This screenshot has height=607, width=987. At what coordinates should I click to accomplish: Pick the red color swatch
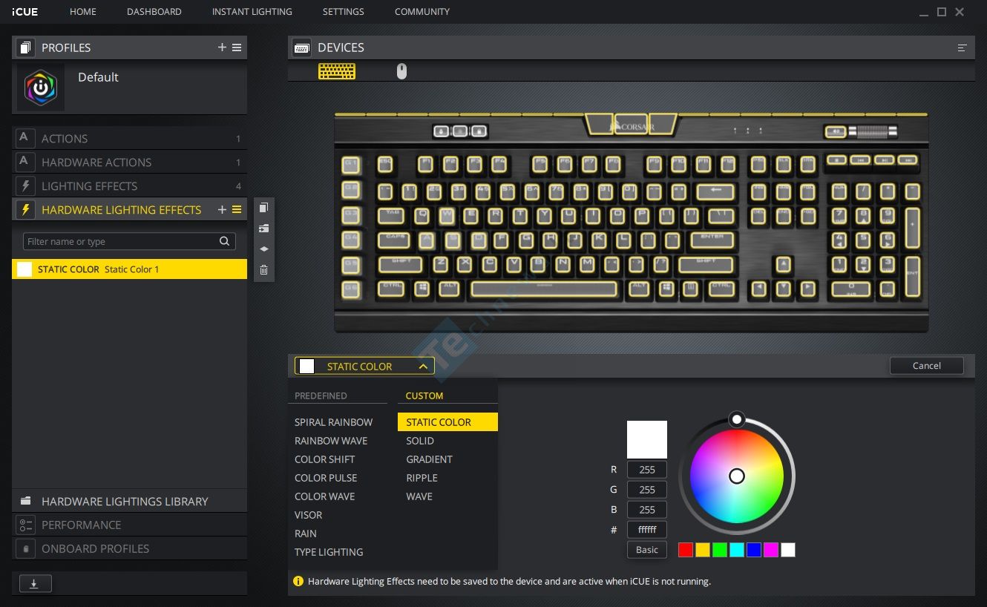[686, 550]
